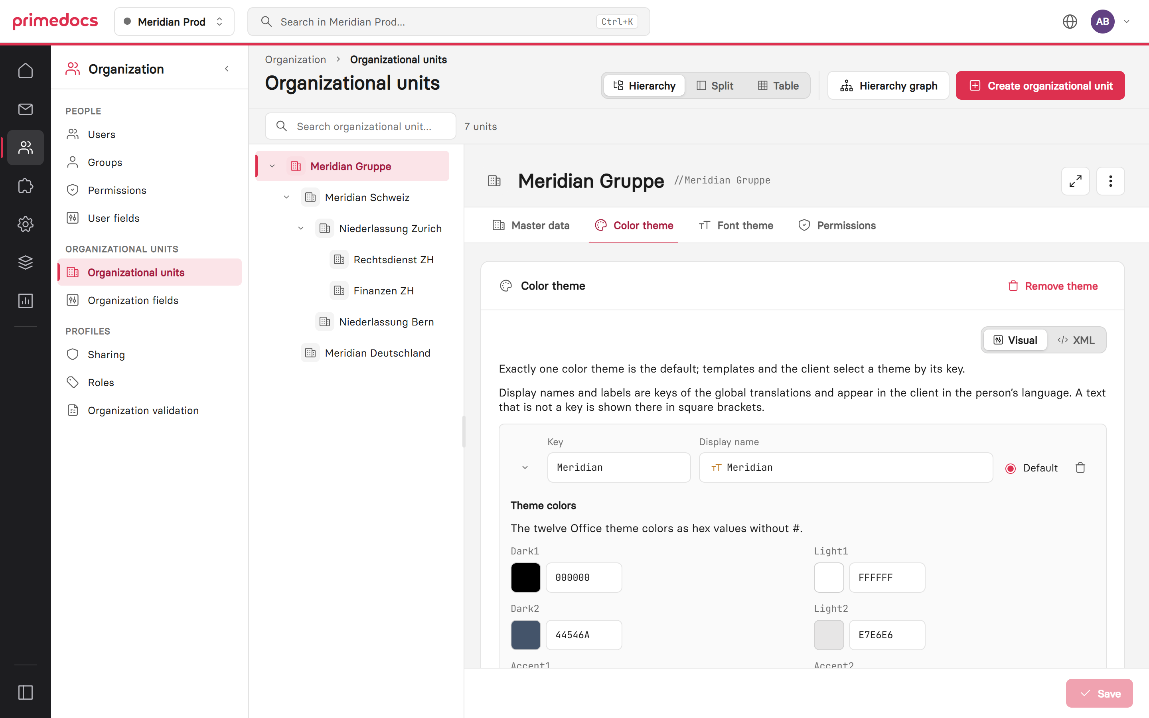Select the Default radio button

[1010, 468]
